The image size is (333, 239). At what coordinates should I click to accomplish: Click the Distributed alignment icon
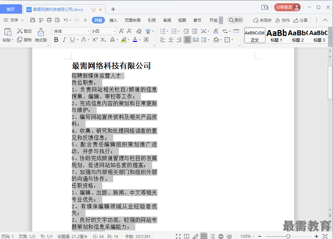tap(196, 40)
